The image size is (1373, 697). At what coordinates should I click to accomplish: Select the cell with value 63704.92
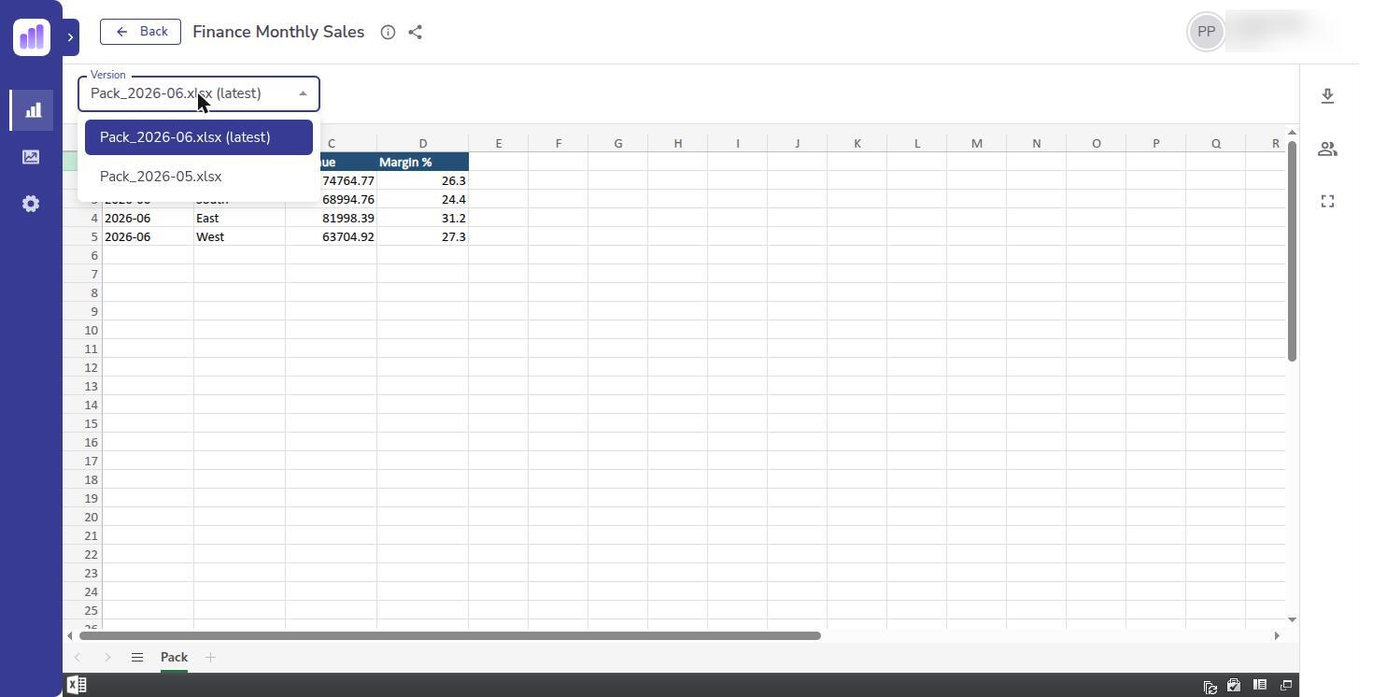point(331,237)
